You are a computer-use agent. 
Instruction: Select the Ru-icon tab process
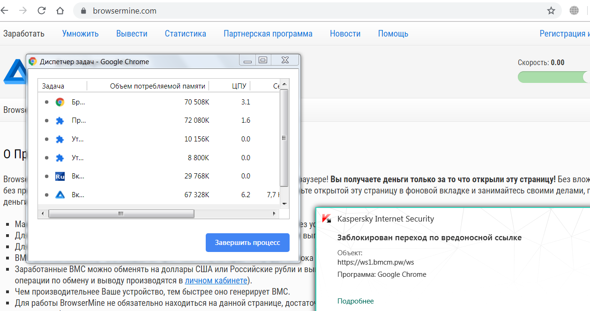(60, 176)
